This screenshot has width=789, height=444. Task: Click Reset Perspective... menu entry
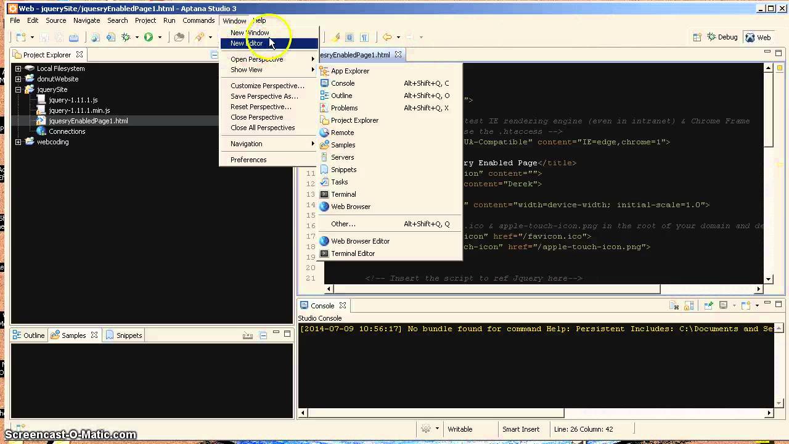pyautogui.click(x=269, y=107)
